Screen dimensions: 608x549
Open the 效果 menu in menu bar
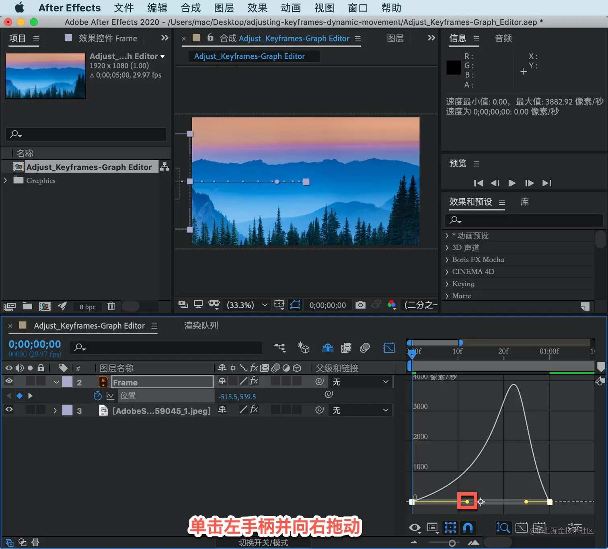257,8
